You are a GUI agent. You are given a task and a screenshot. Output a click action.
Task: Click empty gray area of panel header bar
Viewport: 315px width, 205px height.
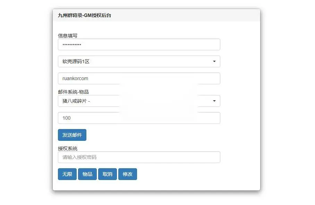coord(185,15)
